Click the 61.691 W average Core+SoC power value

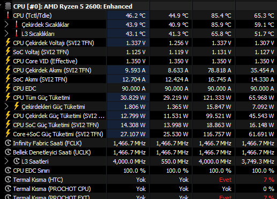261,134
